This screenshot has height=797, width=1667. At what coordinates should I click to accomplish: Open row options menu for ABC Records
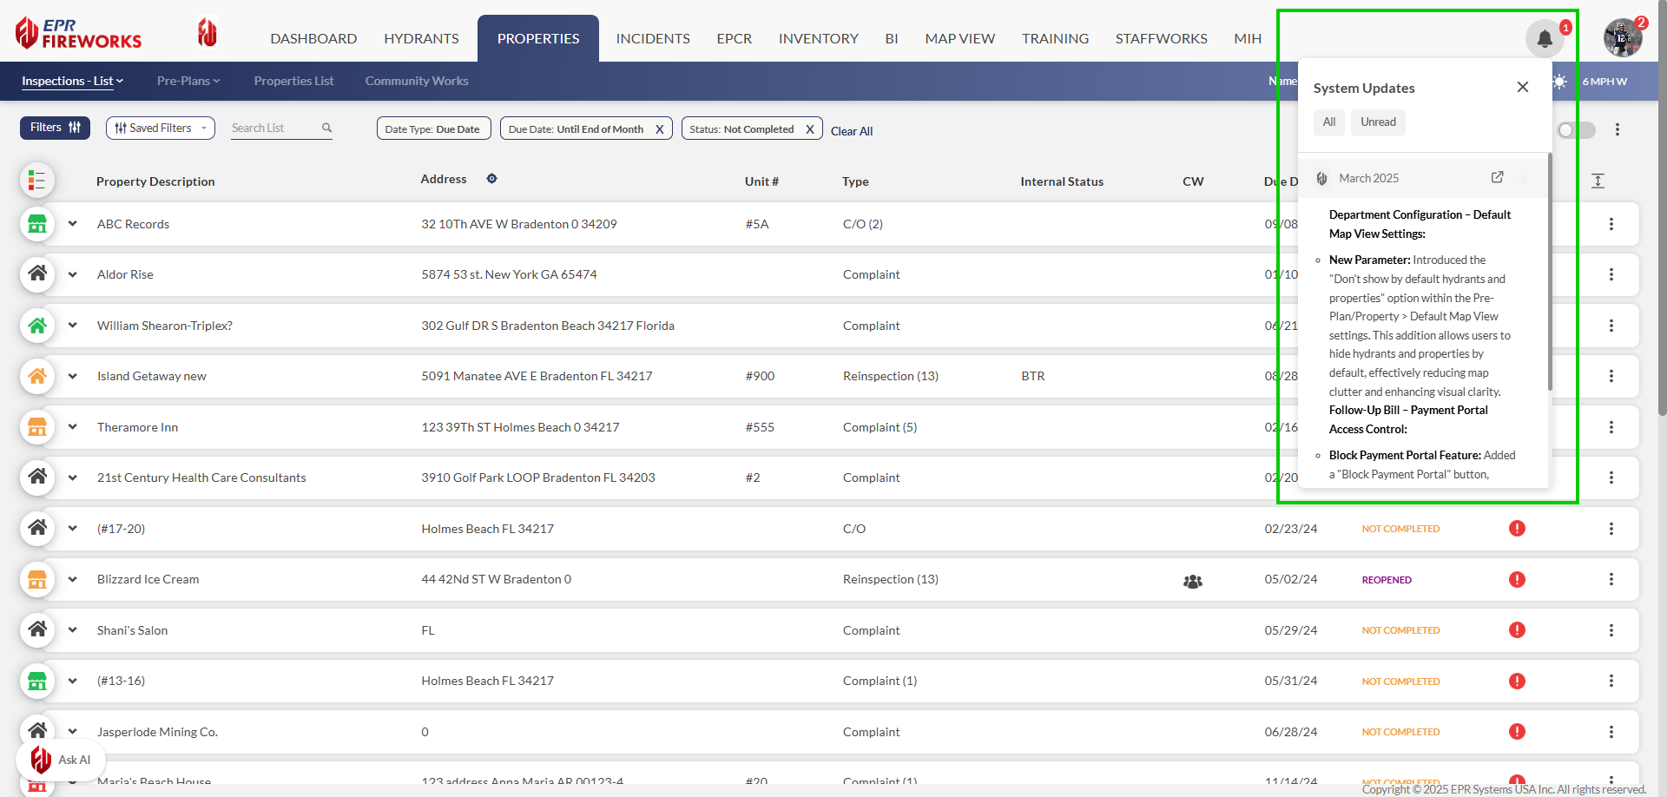tap(1611, 224)
